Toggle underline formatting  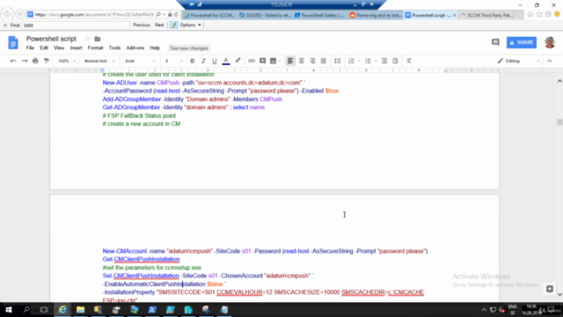215,61
